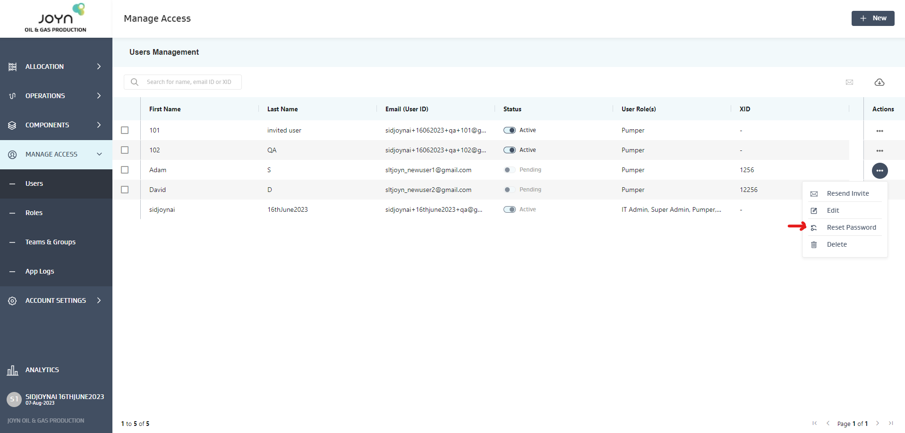Open actions menu for user 101
This screenshot has width=905, height=433.
click(879, 131)
